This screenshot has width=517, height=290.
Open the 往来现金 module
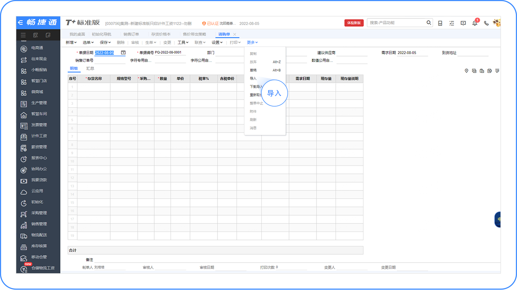point(38,59)
